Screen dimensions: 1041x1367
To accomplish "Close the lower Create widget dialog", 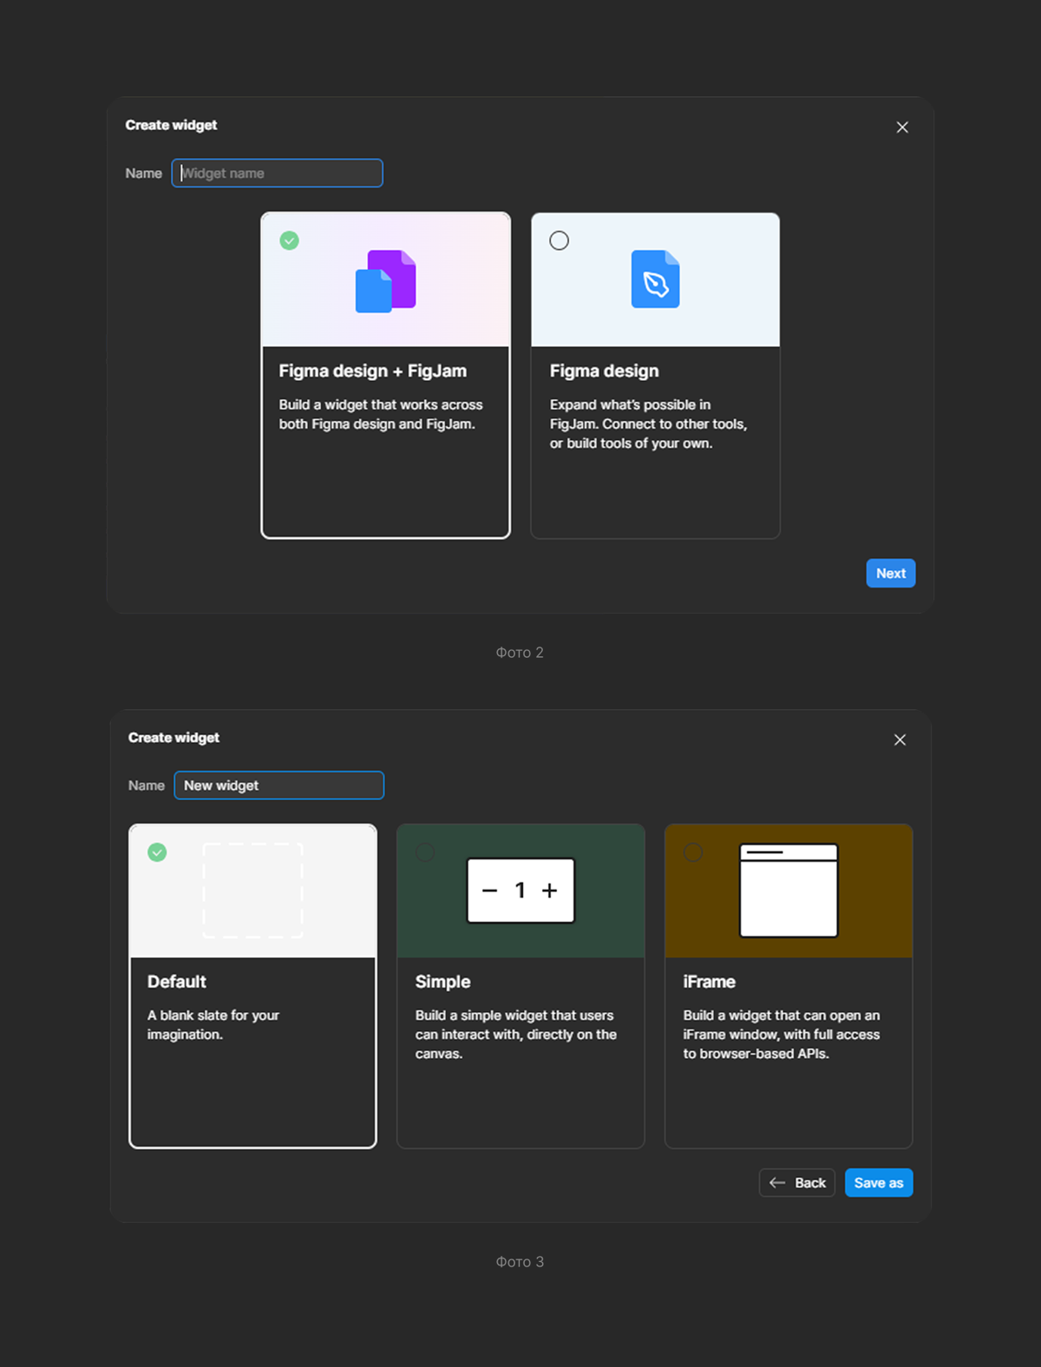I will pos(900,739).
